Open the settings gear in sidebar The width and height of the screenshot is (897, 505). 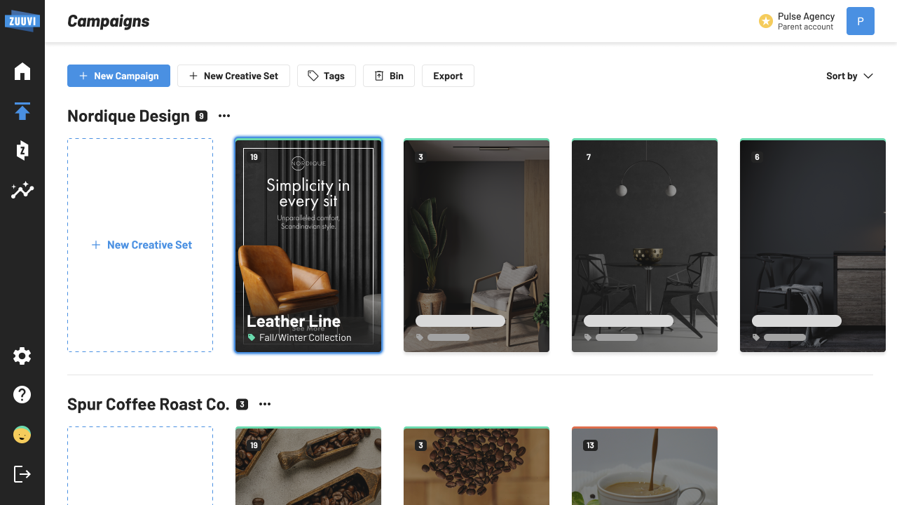tap(22, 356)
